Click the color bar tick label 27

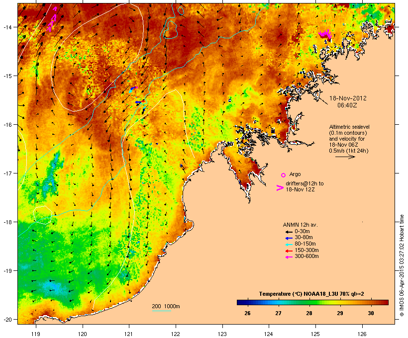click(x=278, y=313)
